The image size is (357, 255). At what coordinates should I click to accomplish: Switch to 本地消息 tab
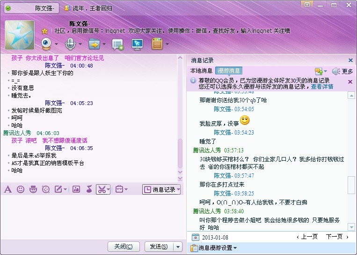coord(201,71)
